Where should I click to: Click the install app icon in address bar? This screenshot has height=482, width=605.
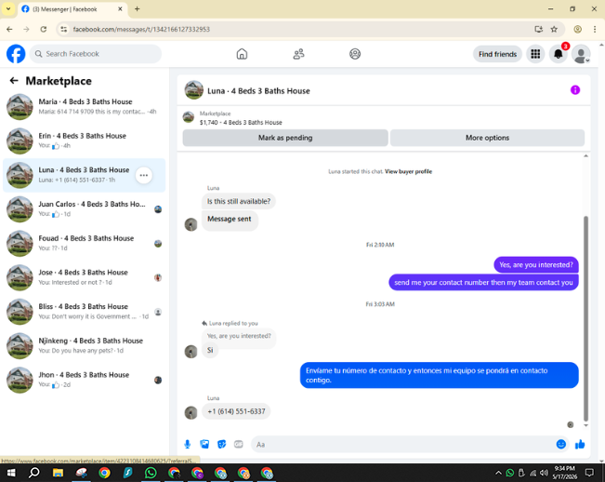point(538,30)
